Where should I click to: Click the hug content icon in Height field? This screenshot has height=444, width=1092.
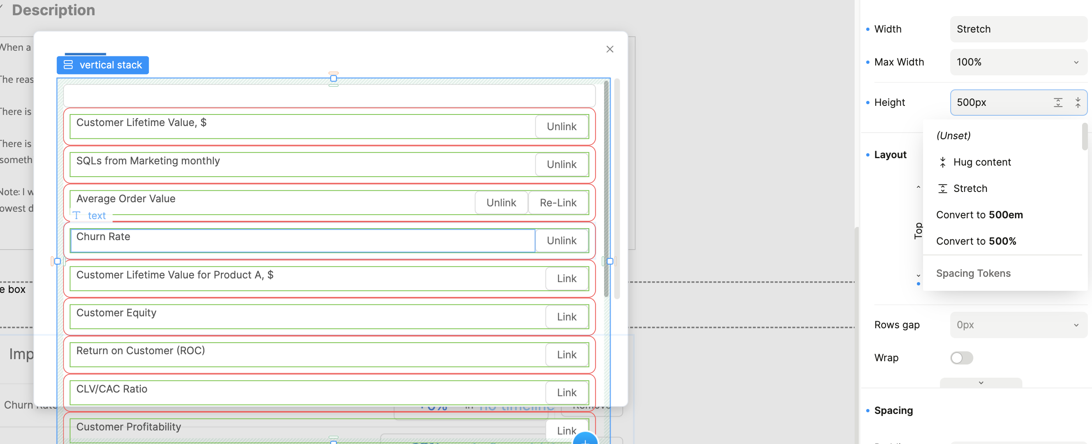point(1077,103)
